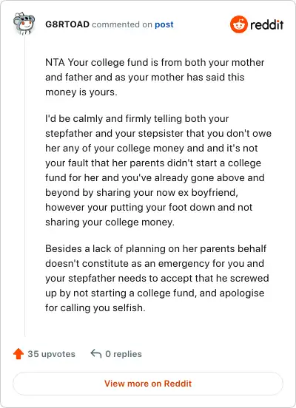Upvote using the orange arrow icon

point(18,354)
